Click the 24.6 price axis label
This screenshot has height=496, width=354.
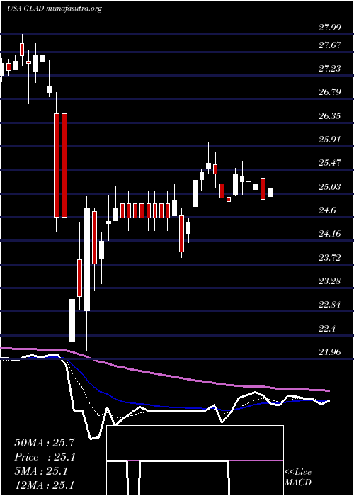pos(327,210)
